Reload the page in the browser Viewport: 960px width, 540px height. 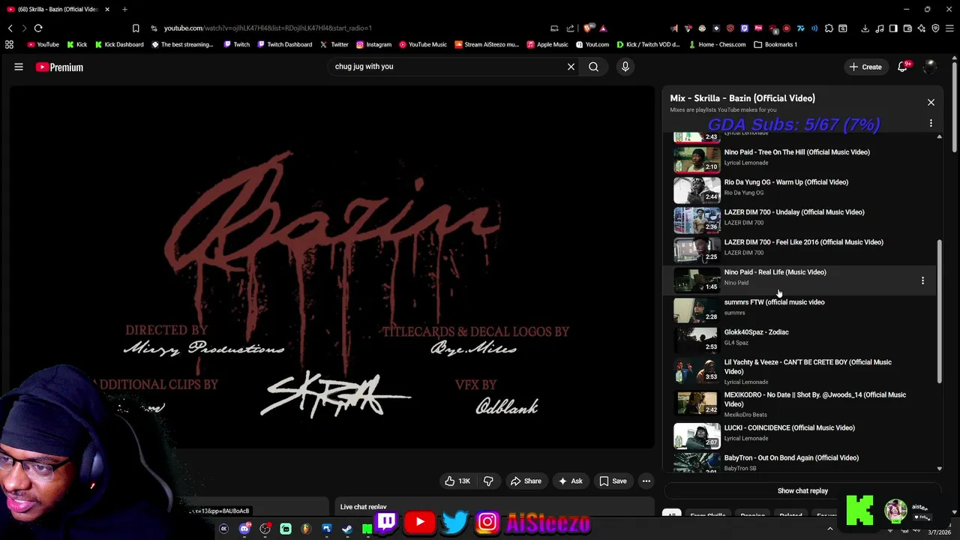point(38,28)
